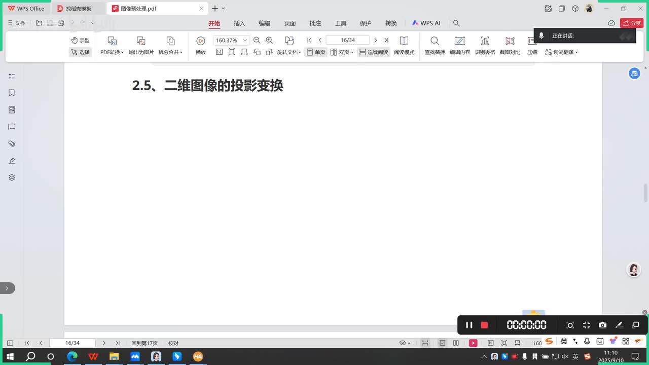Click the red 分享 share button
The height and width of the screenshot is (365, 649).
[632, 23]
